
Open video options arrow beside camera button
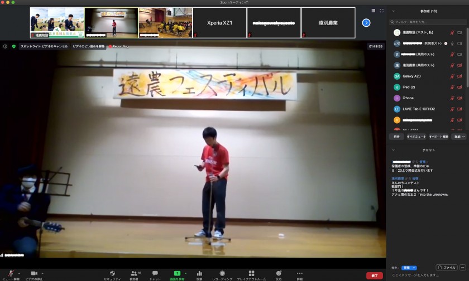42,273
